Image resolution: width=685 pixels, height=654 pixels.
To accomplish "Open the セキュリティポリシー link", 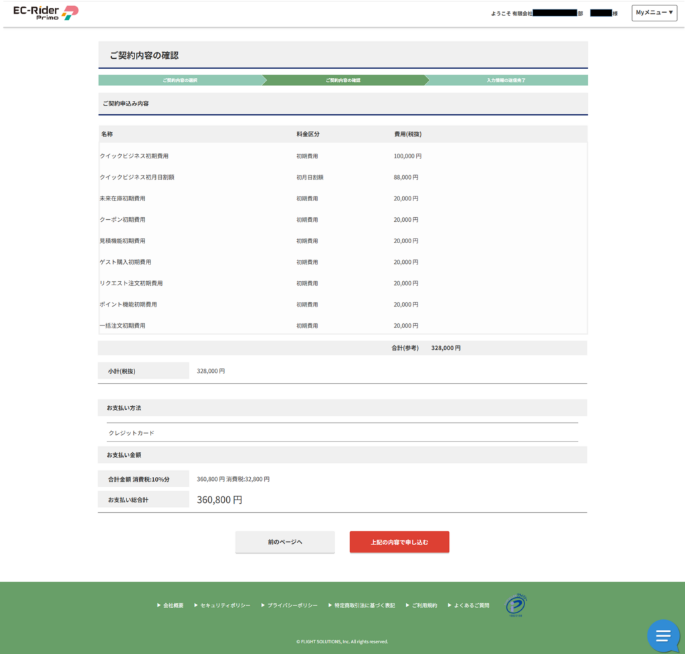I will click(225, 605).
